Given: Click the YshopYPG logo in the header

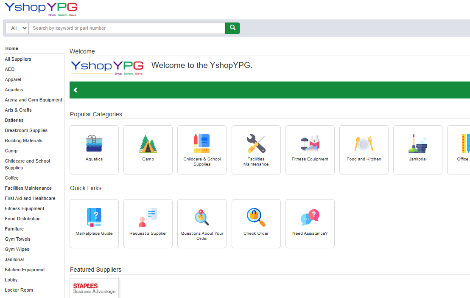Looking at the screenshot, I should tap(41, 9).
